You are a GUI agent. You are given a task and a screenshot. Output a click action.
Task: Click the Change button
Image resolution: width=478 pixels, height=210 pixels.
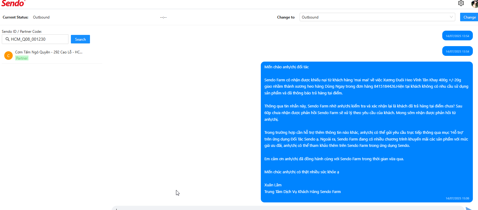[x=469, y=17]
